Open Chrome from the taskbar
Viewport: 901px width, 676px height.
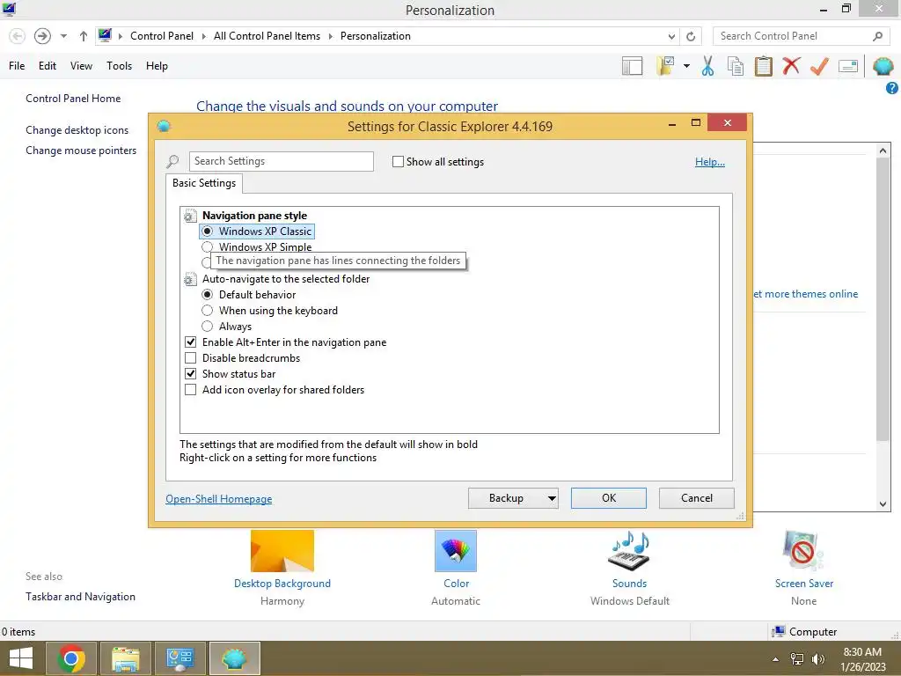(71, 658)
